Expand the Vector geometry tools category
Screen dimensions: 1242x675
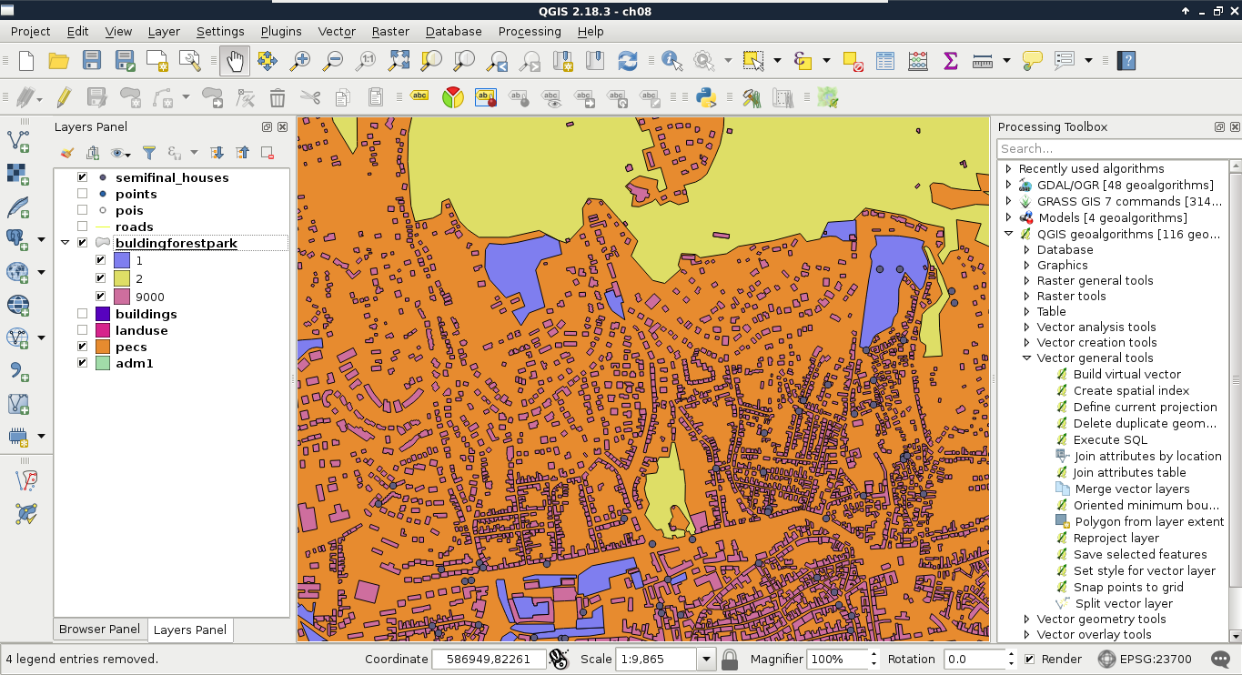[x=1028, y=619]
